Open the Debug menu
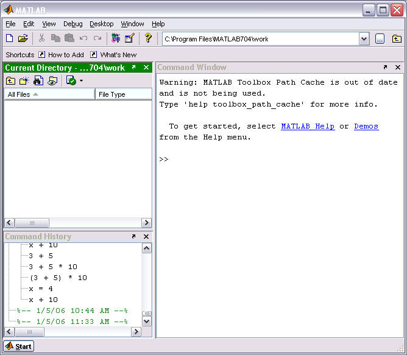The width and height of the screenshot is (407, 355). pos(73,24)
